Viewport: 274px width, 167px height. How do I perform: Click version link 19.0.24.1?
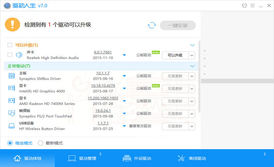coord(103,111)
